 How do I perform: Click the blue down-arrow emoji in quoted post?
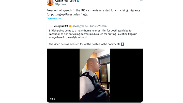(123, 44)
